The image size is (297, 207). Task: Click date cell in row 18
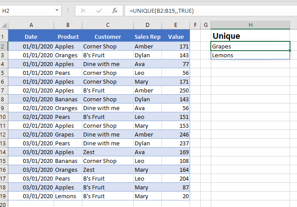(31, 187)
